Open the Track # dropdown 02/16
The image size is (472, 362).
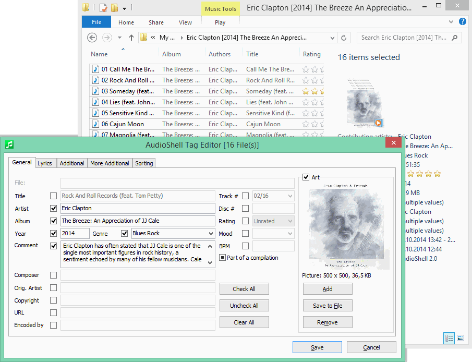point(290,196)
